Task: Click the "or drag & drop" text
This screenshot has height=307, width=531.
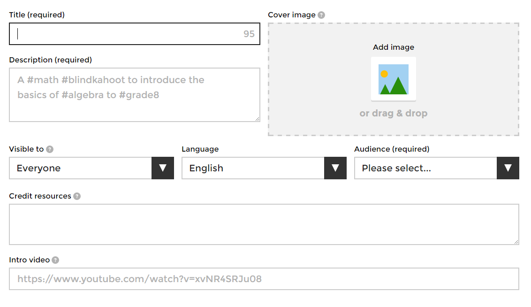Action: [394, 114]
